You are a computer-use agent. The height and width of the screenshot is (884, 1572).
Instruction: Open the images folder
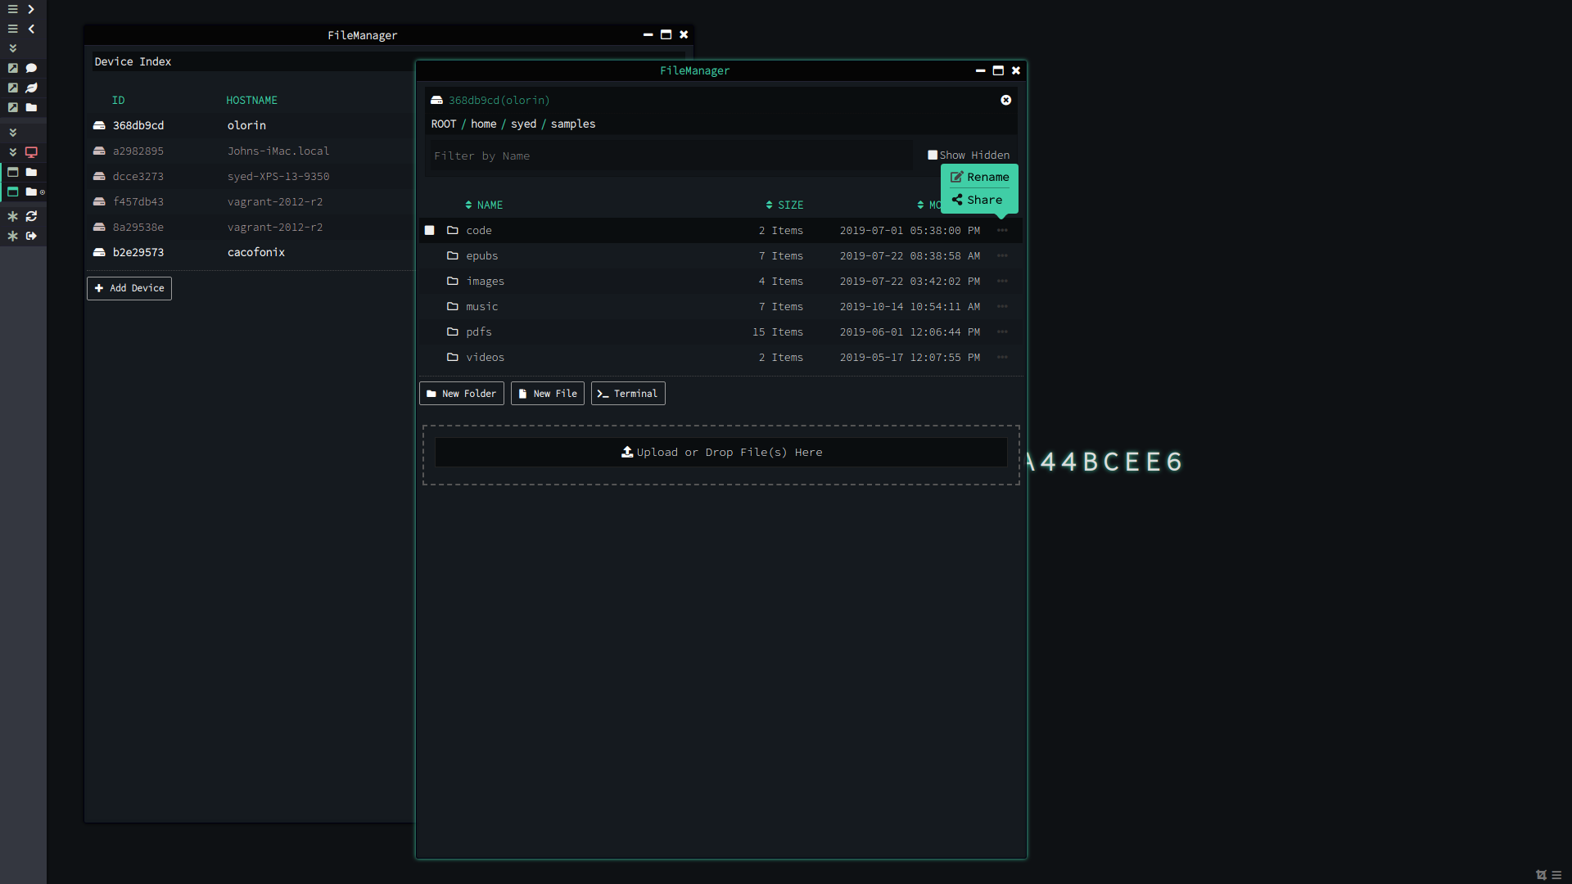tap(485, 281)
